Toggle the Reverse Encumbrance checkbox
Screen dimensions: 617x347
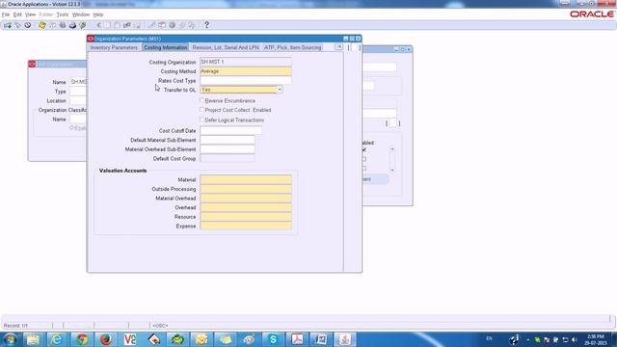pos(201,100)
